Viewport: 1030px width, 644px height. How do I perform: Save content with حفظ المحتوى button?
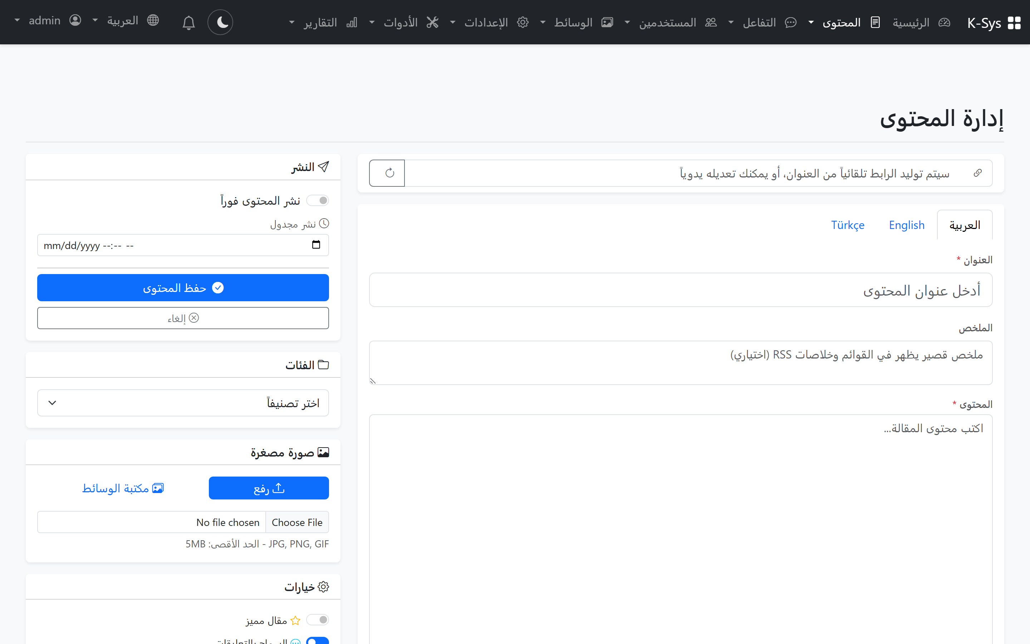click(x=183, y=288)
